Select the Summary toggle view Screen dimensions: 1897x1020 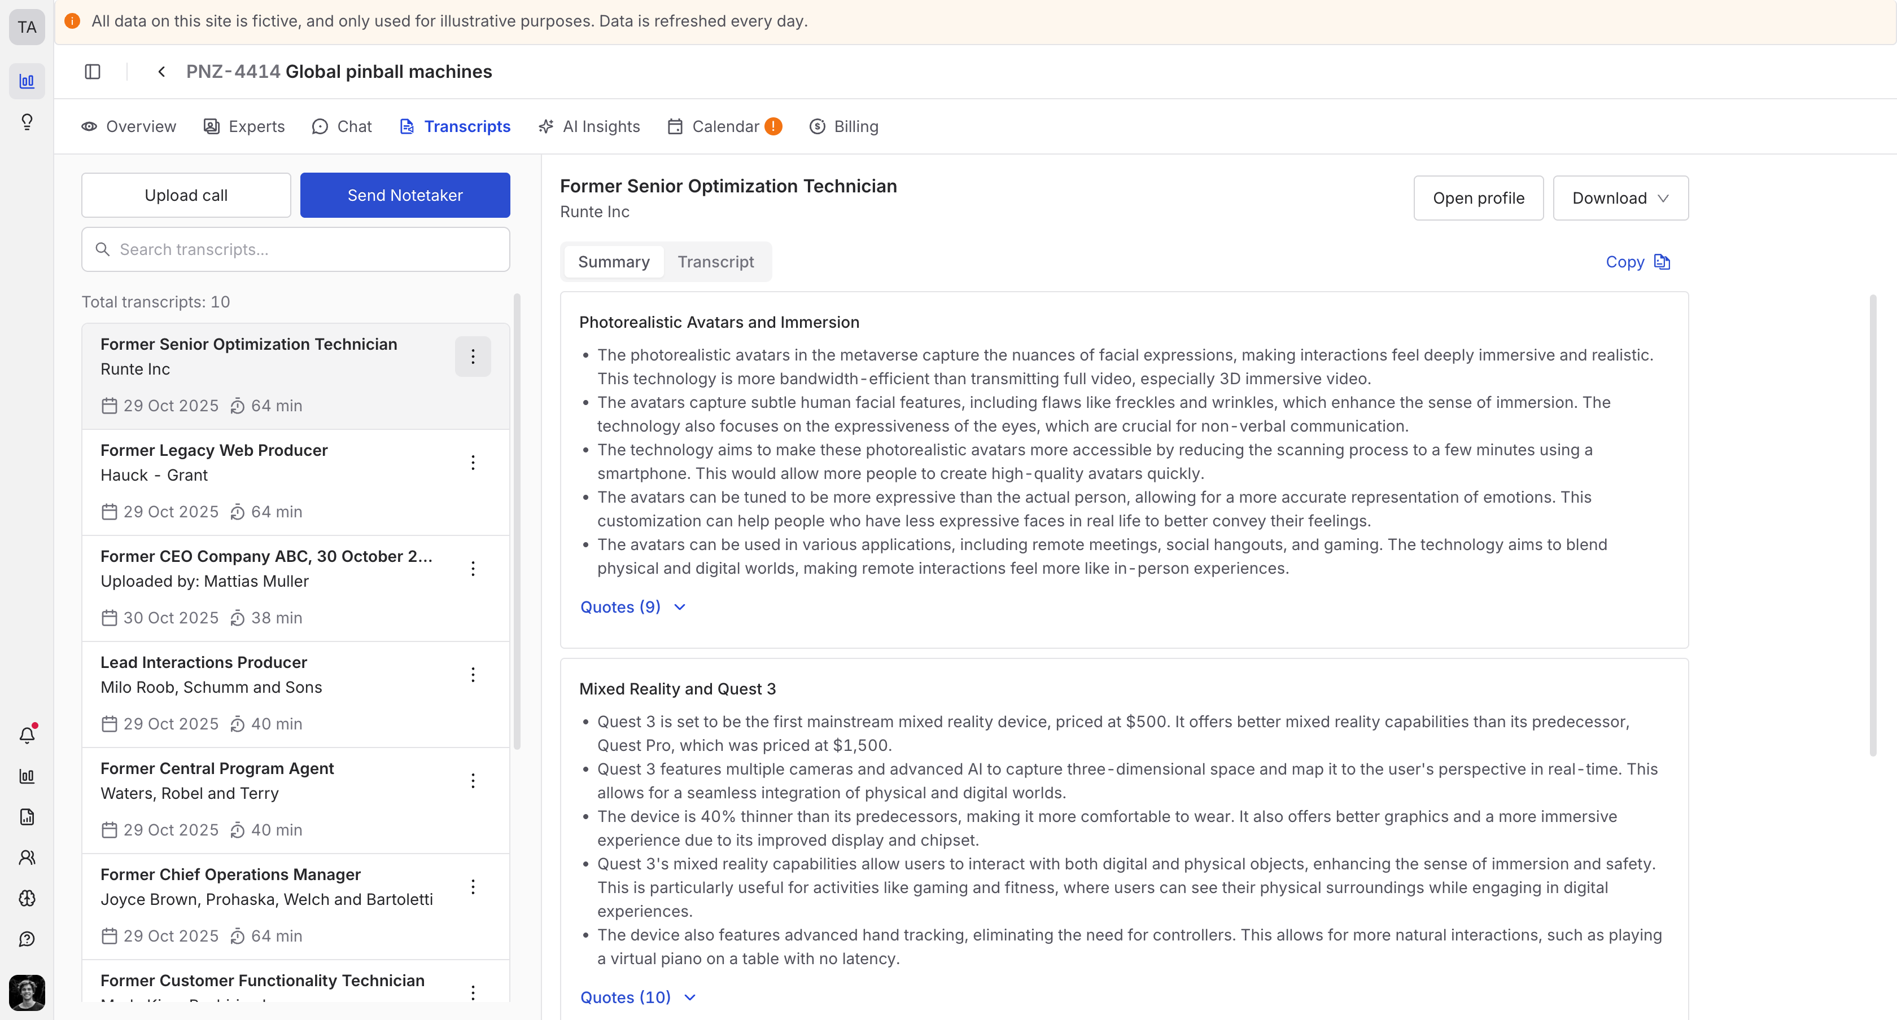tap(614, 262)
